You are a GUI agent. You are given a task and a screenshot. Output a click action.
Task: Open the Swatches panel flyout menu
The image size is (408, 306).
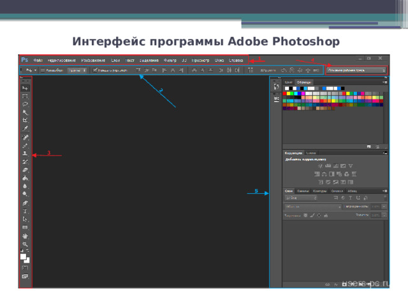(x=385, y=82)
